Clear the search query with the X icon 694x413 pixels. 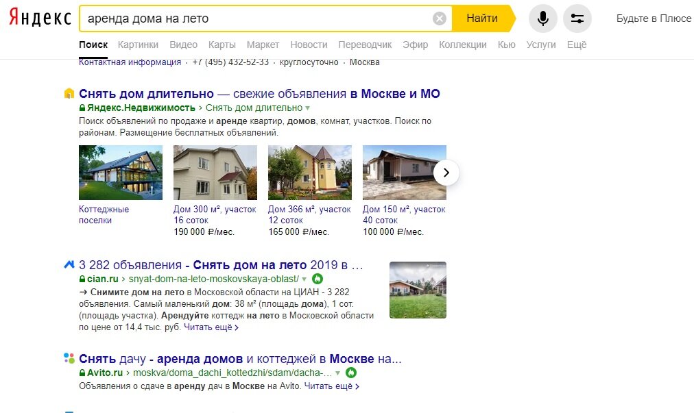pyautogui.click(x=439, y=18)
